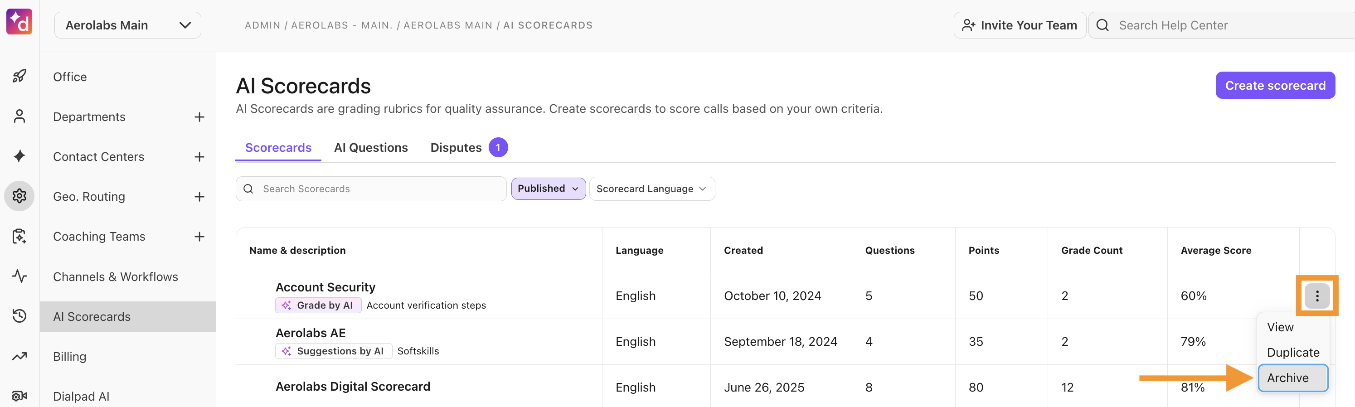This screenshot has height=407, width=1355.
Task: Click the Grade Count column header
Action: point(1092,250)
